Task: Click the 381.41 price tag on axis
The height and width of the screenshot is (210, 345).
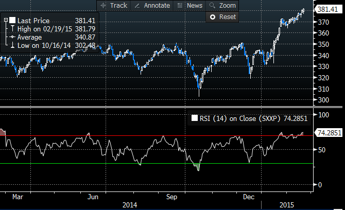Action: click(x=329, y=9)
